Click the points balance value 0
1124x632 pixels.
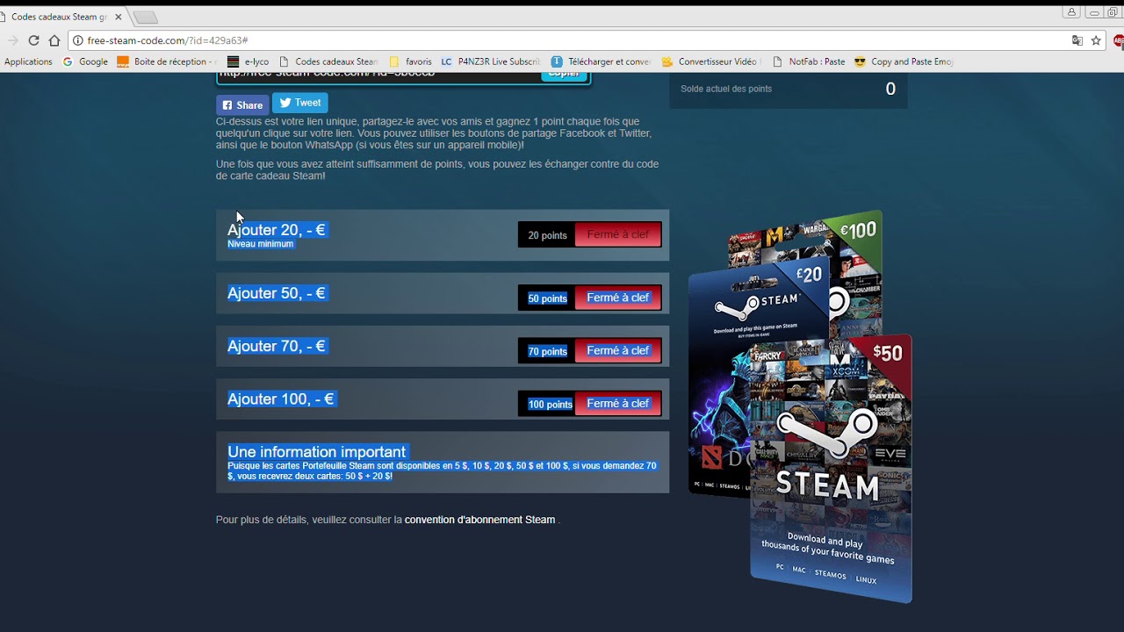click(890, 89)
